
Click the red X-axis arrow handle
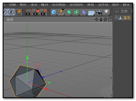(x=47, y=89)
